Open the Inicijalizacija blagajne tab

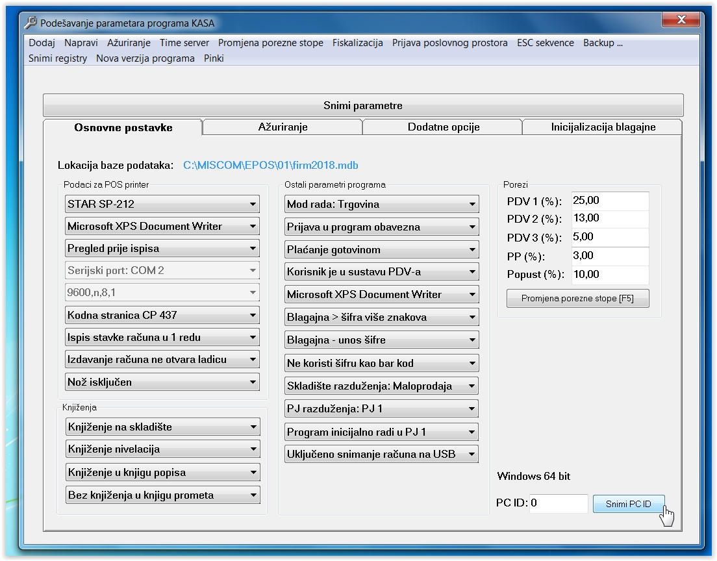[603, 127]
